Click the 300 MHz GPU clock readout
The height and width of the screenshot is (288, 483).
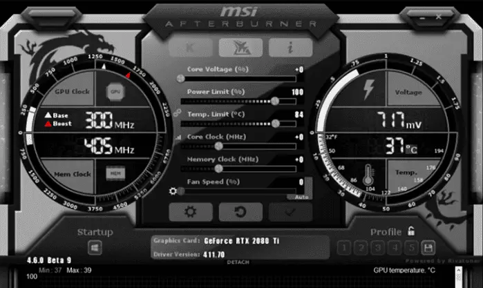coord(109,120)
